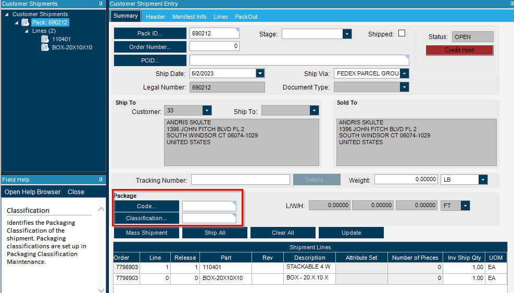Image resolution: width=514 pixels, height=293 pixels.
Task: Select BOX-20X10X10 line in tree
Action: pos(72,47)
